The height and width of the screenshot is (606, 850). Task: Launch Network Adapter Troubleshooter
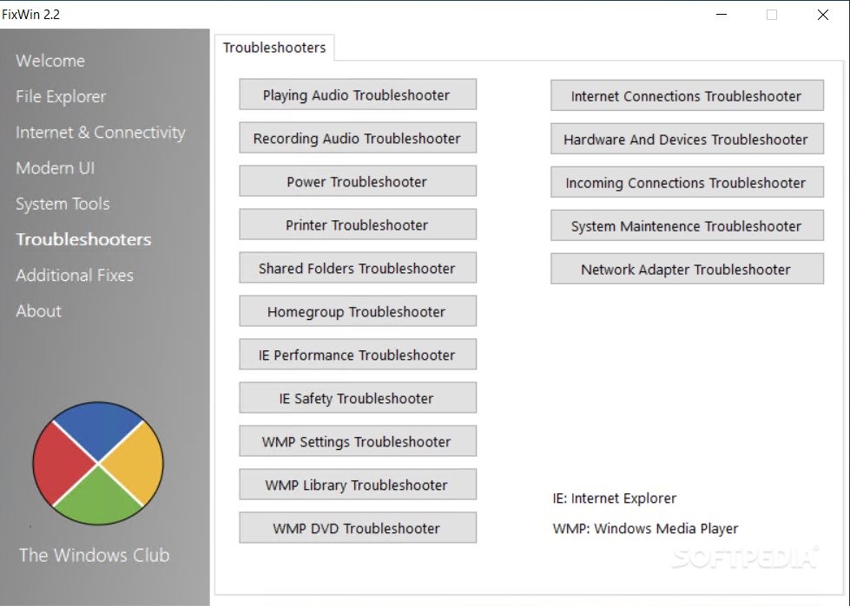point(688,269)
